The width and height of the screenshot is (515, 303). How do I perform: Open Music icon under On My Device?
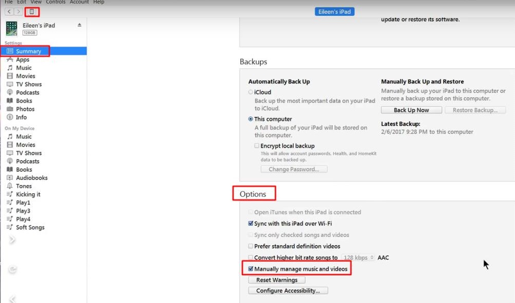pyautogui.click(x=10, y=136)
